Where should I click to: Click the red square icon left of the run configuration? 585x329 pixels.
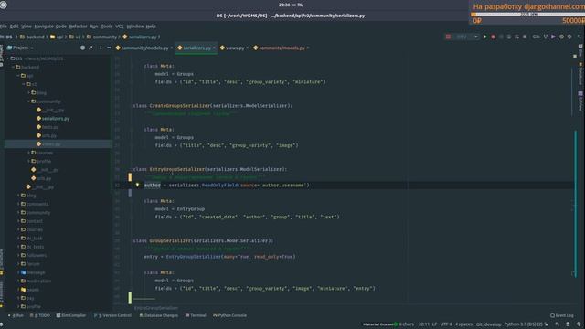click(448, 37)
